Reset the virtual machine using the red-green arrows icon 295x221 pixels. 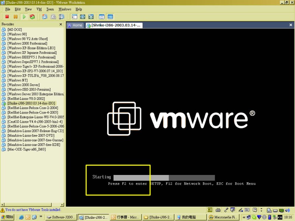32,17
